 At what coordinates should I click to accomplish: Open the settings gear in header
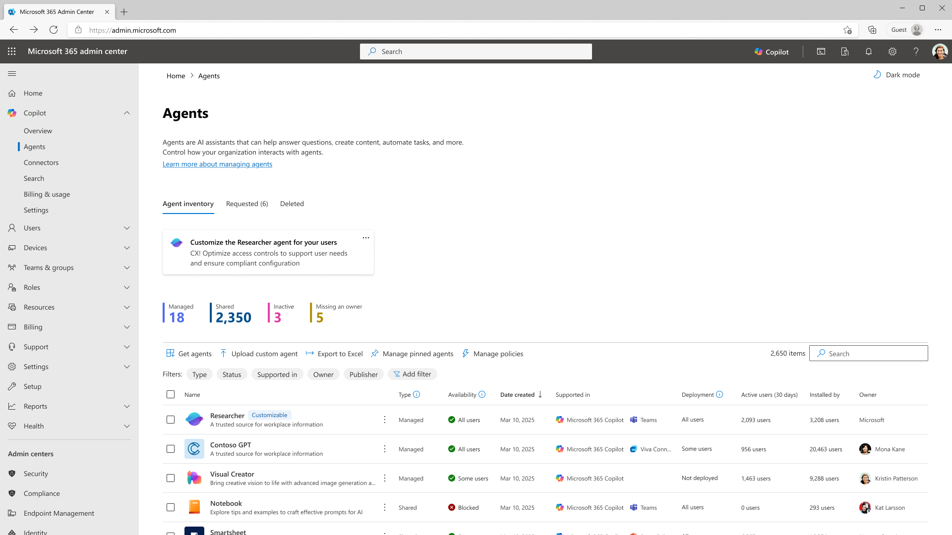892,52
